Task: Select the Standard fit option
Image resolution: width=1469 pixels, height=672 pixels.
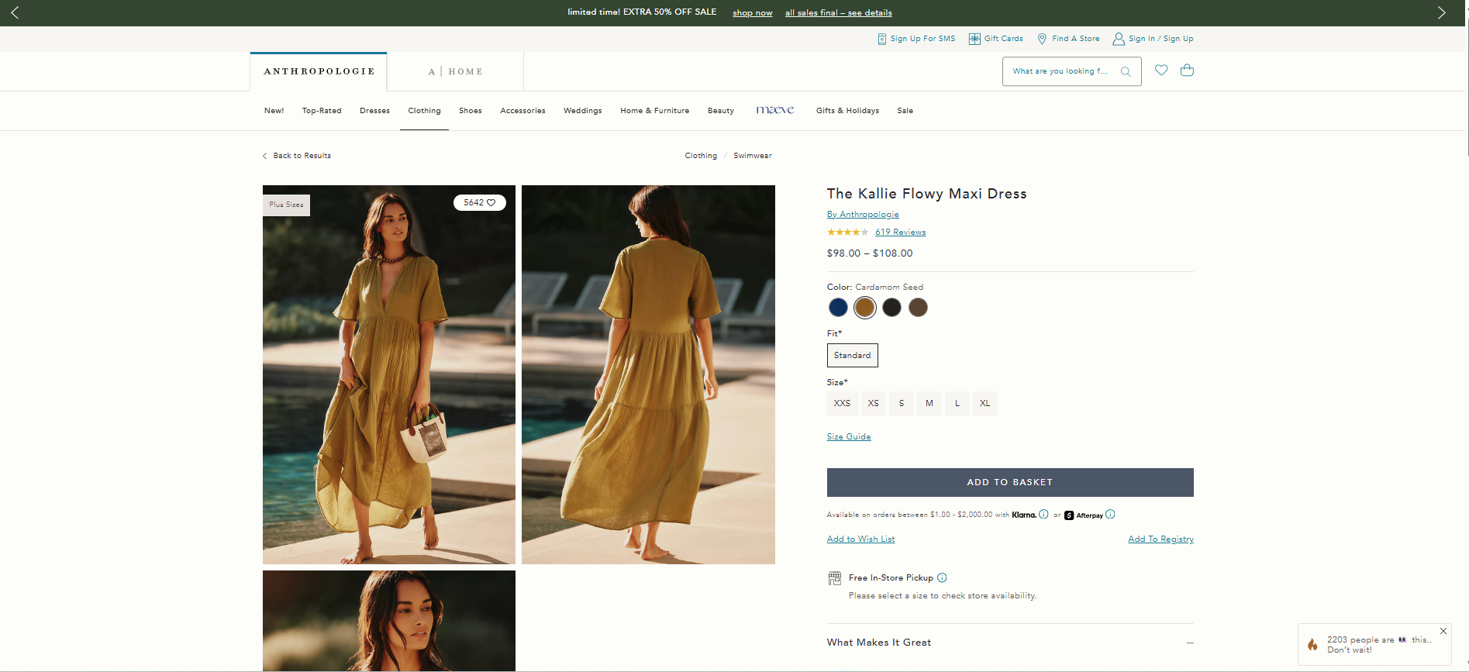Action: pos(853,355)
